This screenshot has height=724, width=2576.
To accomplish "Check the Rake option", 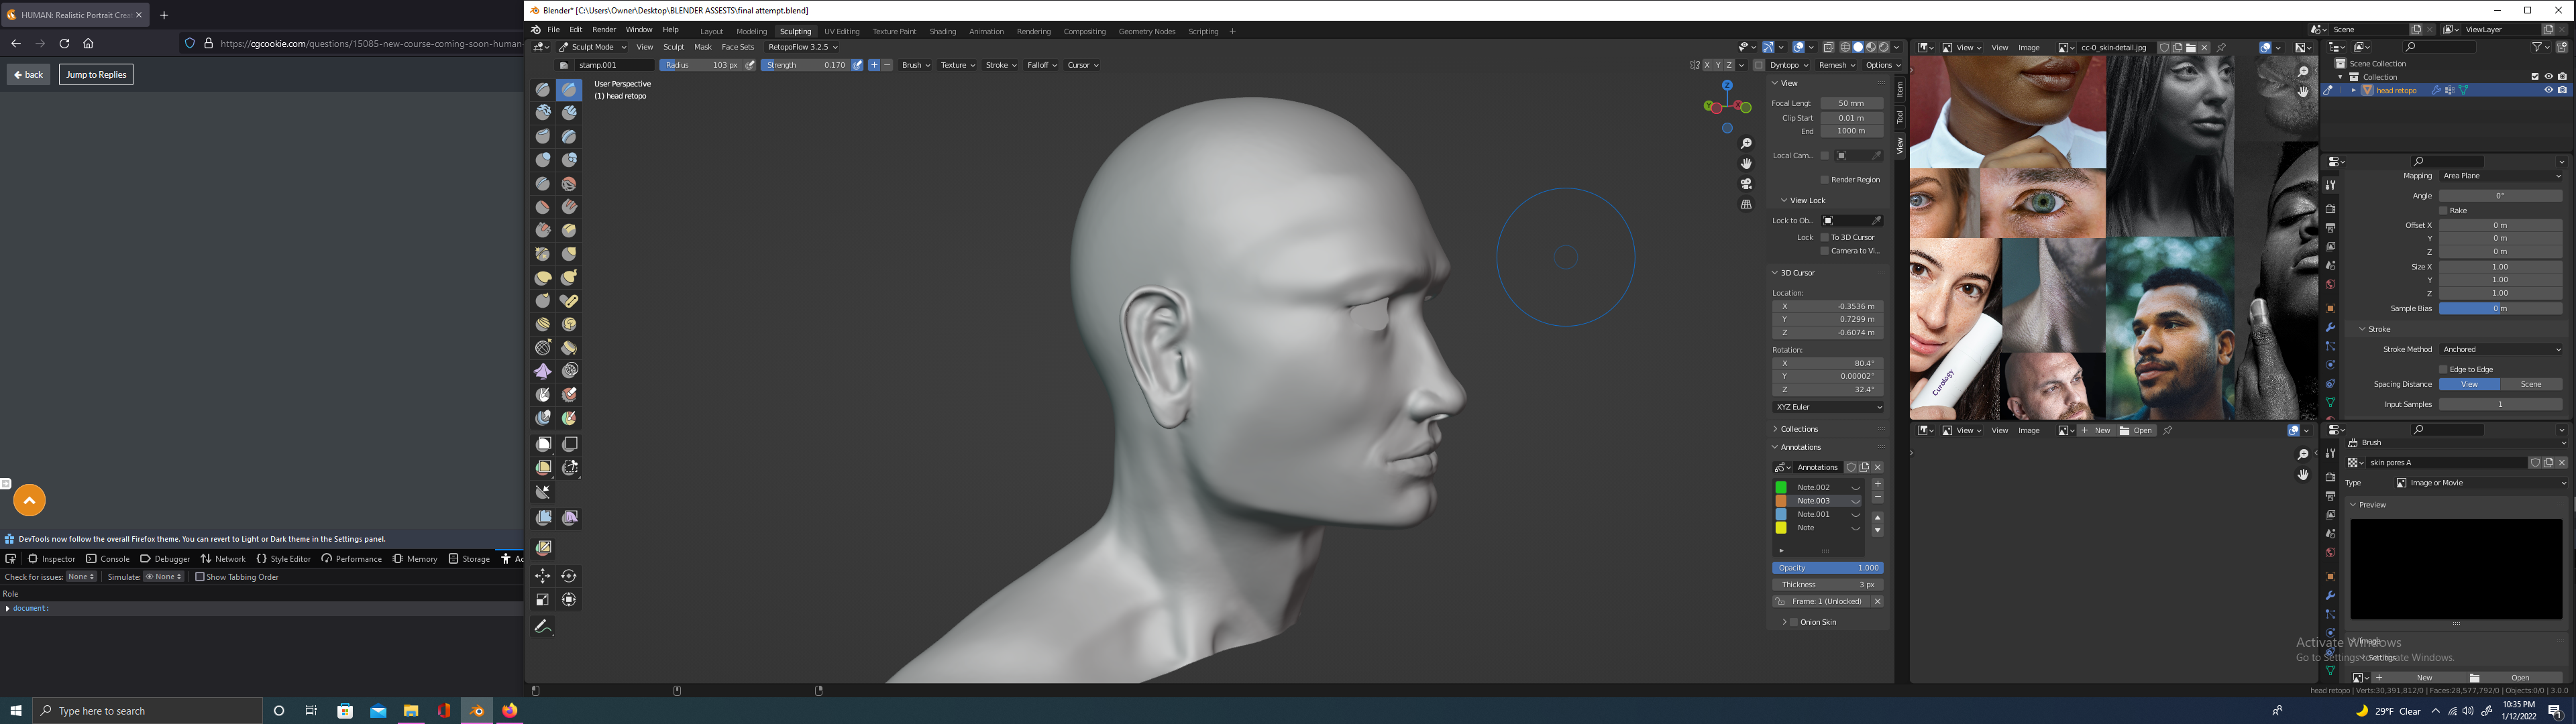I will pos(2443,211).
